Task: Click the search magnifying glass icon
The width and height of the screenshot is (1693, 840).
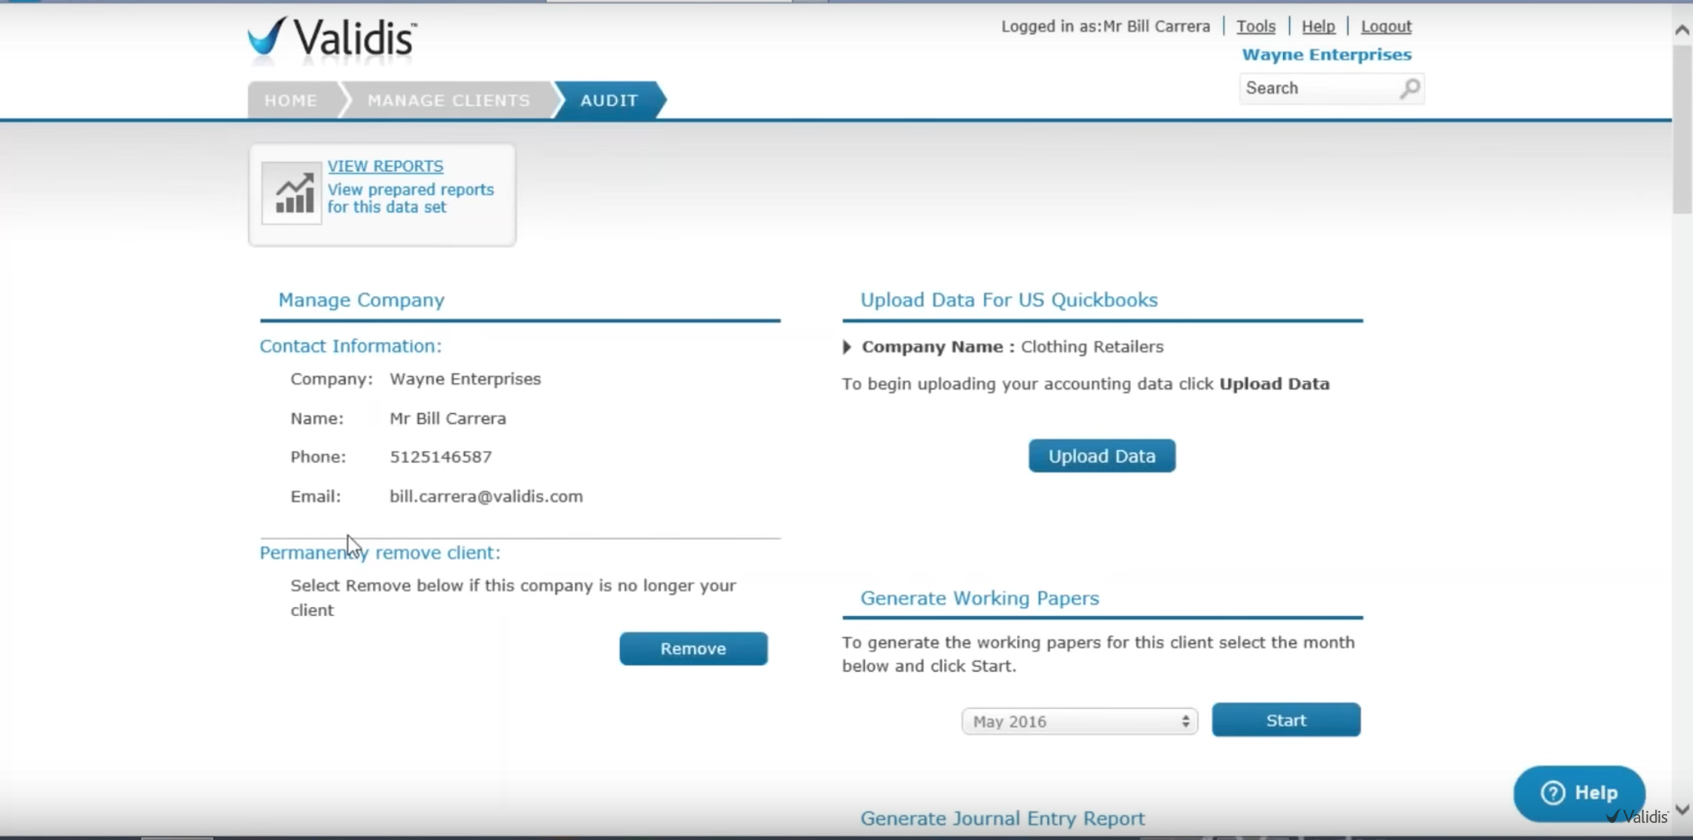Action: coord(1409,88)
